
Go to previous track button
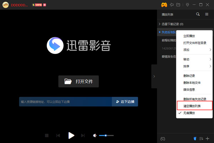tap(58, 135)
